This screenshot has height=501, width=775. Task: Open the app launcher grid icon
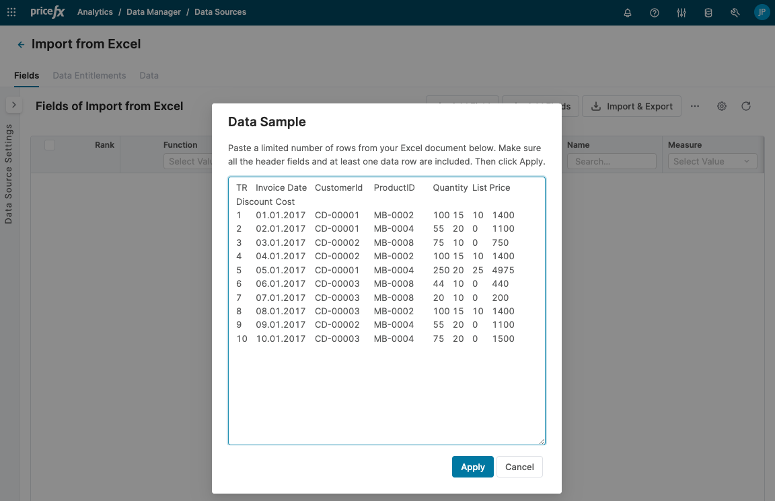(11, 12)
